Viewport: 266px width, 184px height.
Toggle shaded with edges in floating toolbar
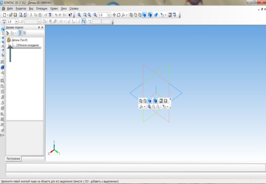[155, 101]
